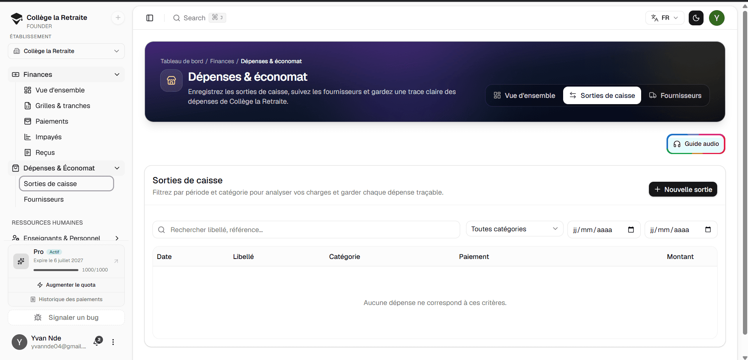Go to Paiements in sidebar
748x360 pixels.
click(51, 121)
